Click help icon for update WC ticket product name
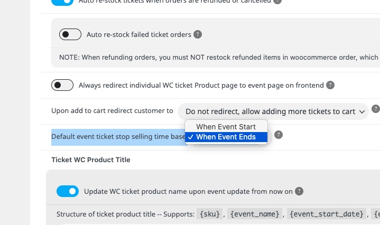 point(299,191)
